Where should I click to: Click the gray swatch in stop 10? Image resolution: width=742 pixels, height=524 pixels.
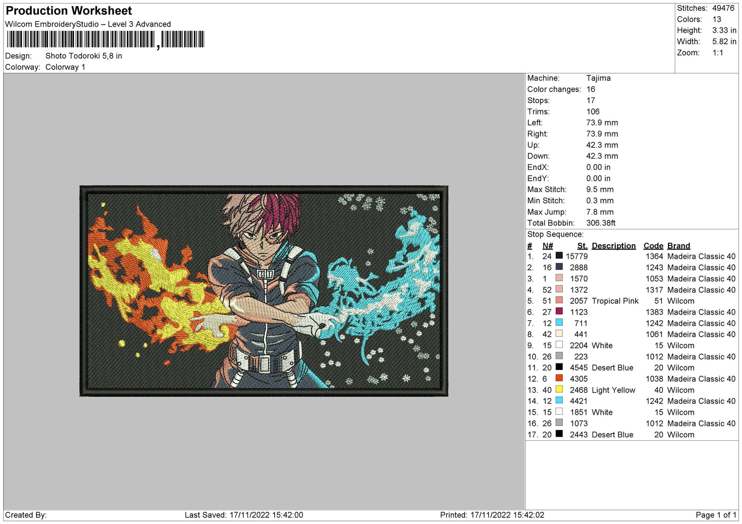point(559,356)
